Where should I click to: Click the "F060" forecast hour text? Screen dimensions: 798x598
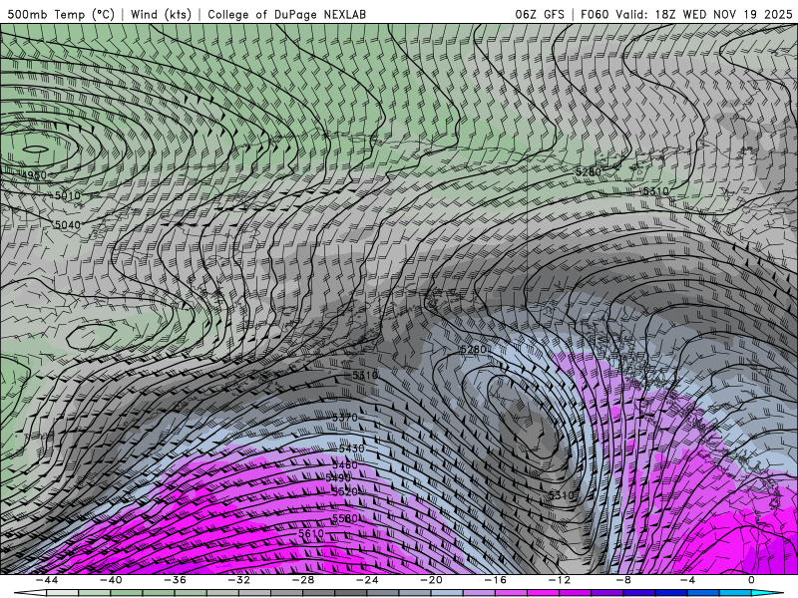tap(595, 14)
